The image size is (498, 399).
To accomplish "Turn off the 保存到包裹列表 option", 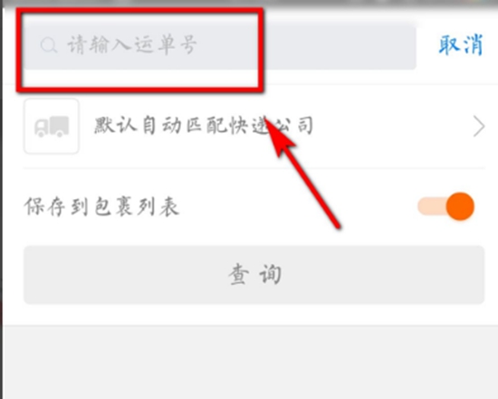I will (445, 206).
